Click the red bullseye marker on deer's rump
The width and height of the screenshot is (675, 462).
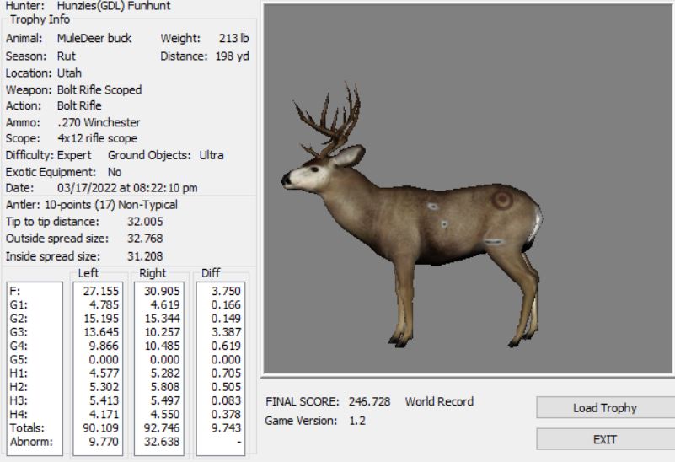pyautogui.click(x=501, y=200)
